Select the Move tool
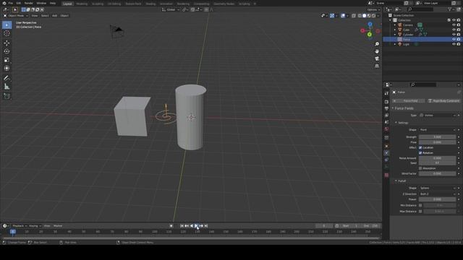 click(7, 43)
